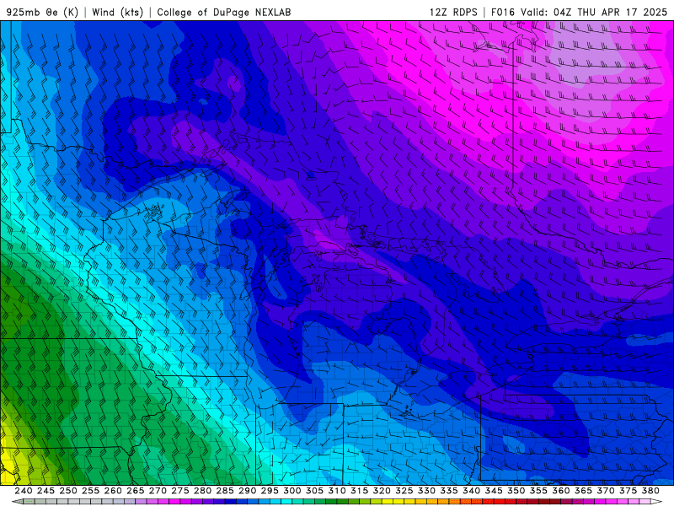Click the 330 value on the color scale

(x=426, y=491)
